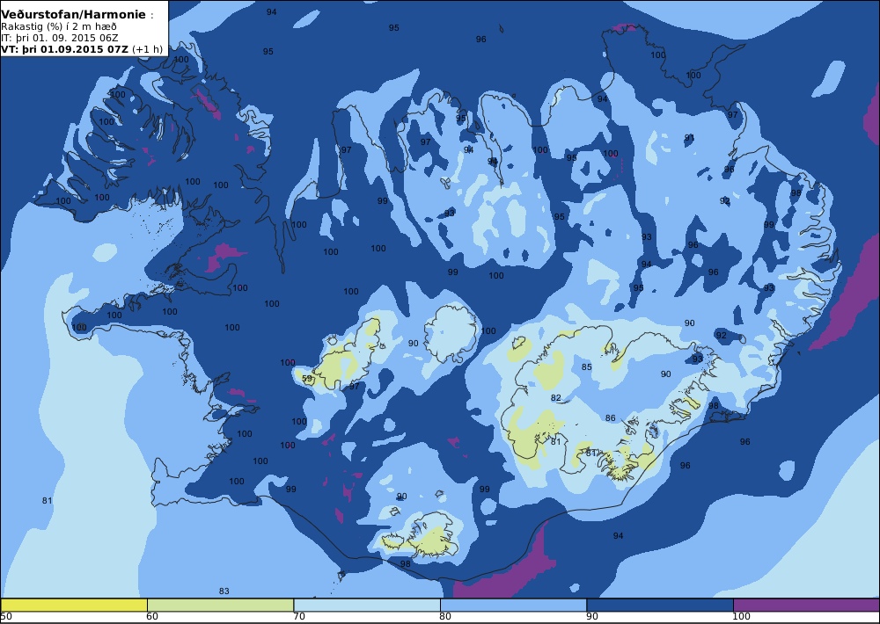Select the 'IT: þri 01. 09. 2015 06Z' line
The image size is (880, 624).
60,38
